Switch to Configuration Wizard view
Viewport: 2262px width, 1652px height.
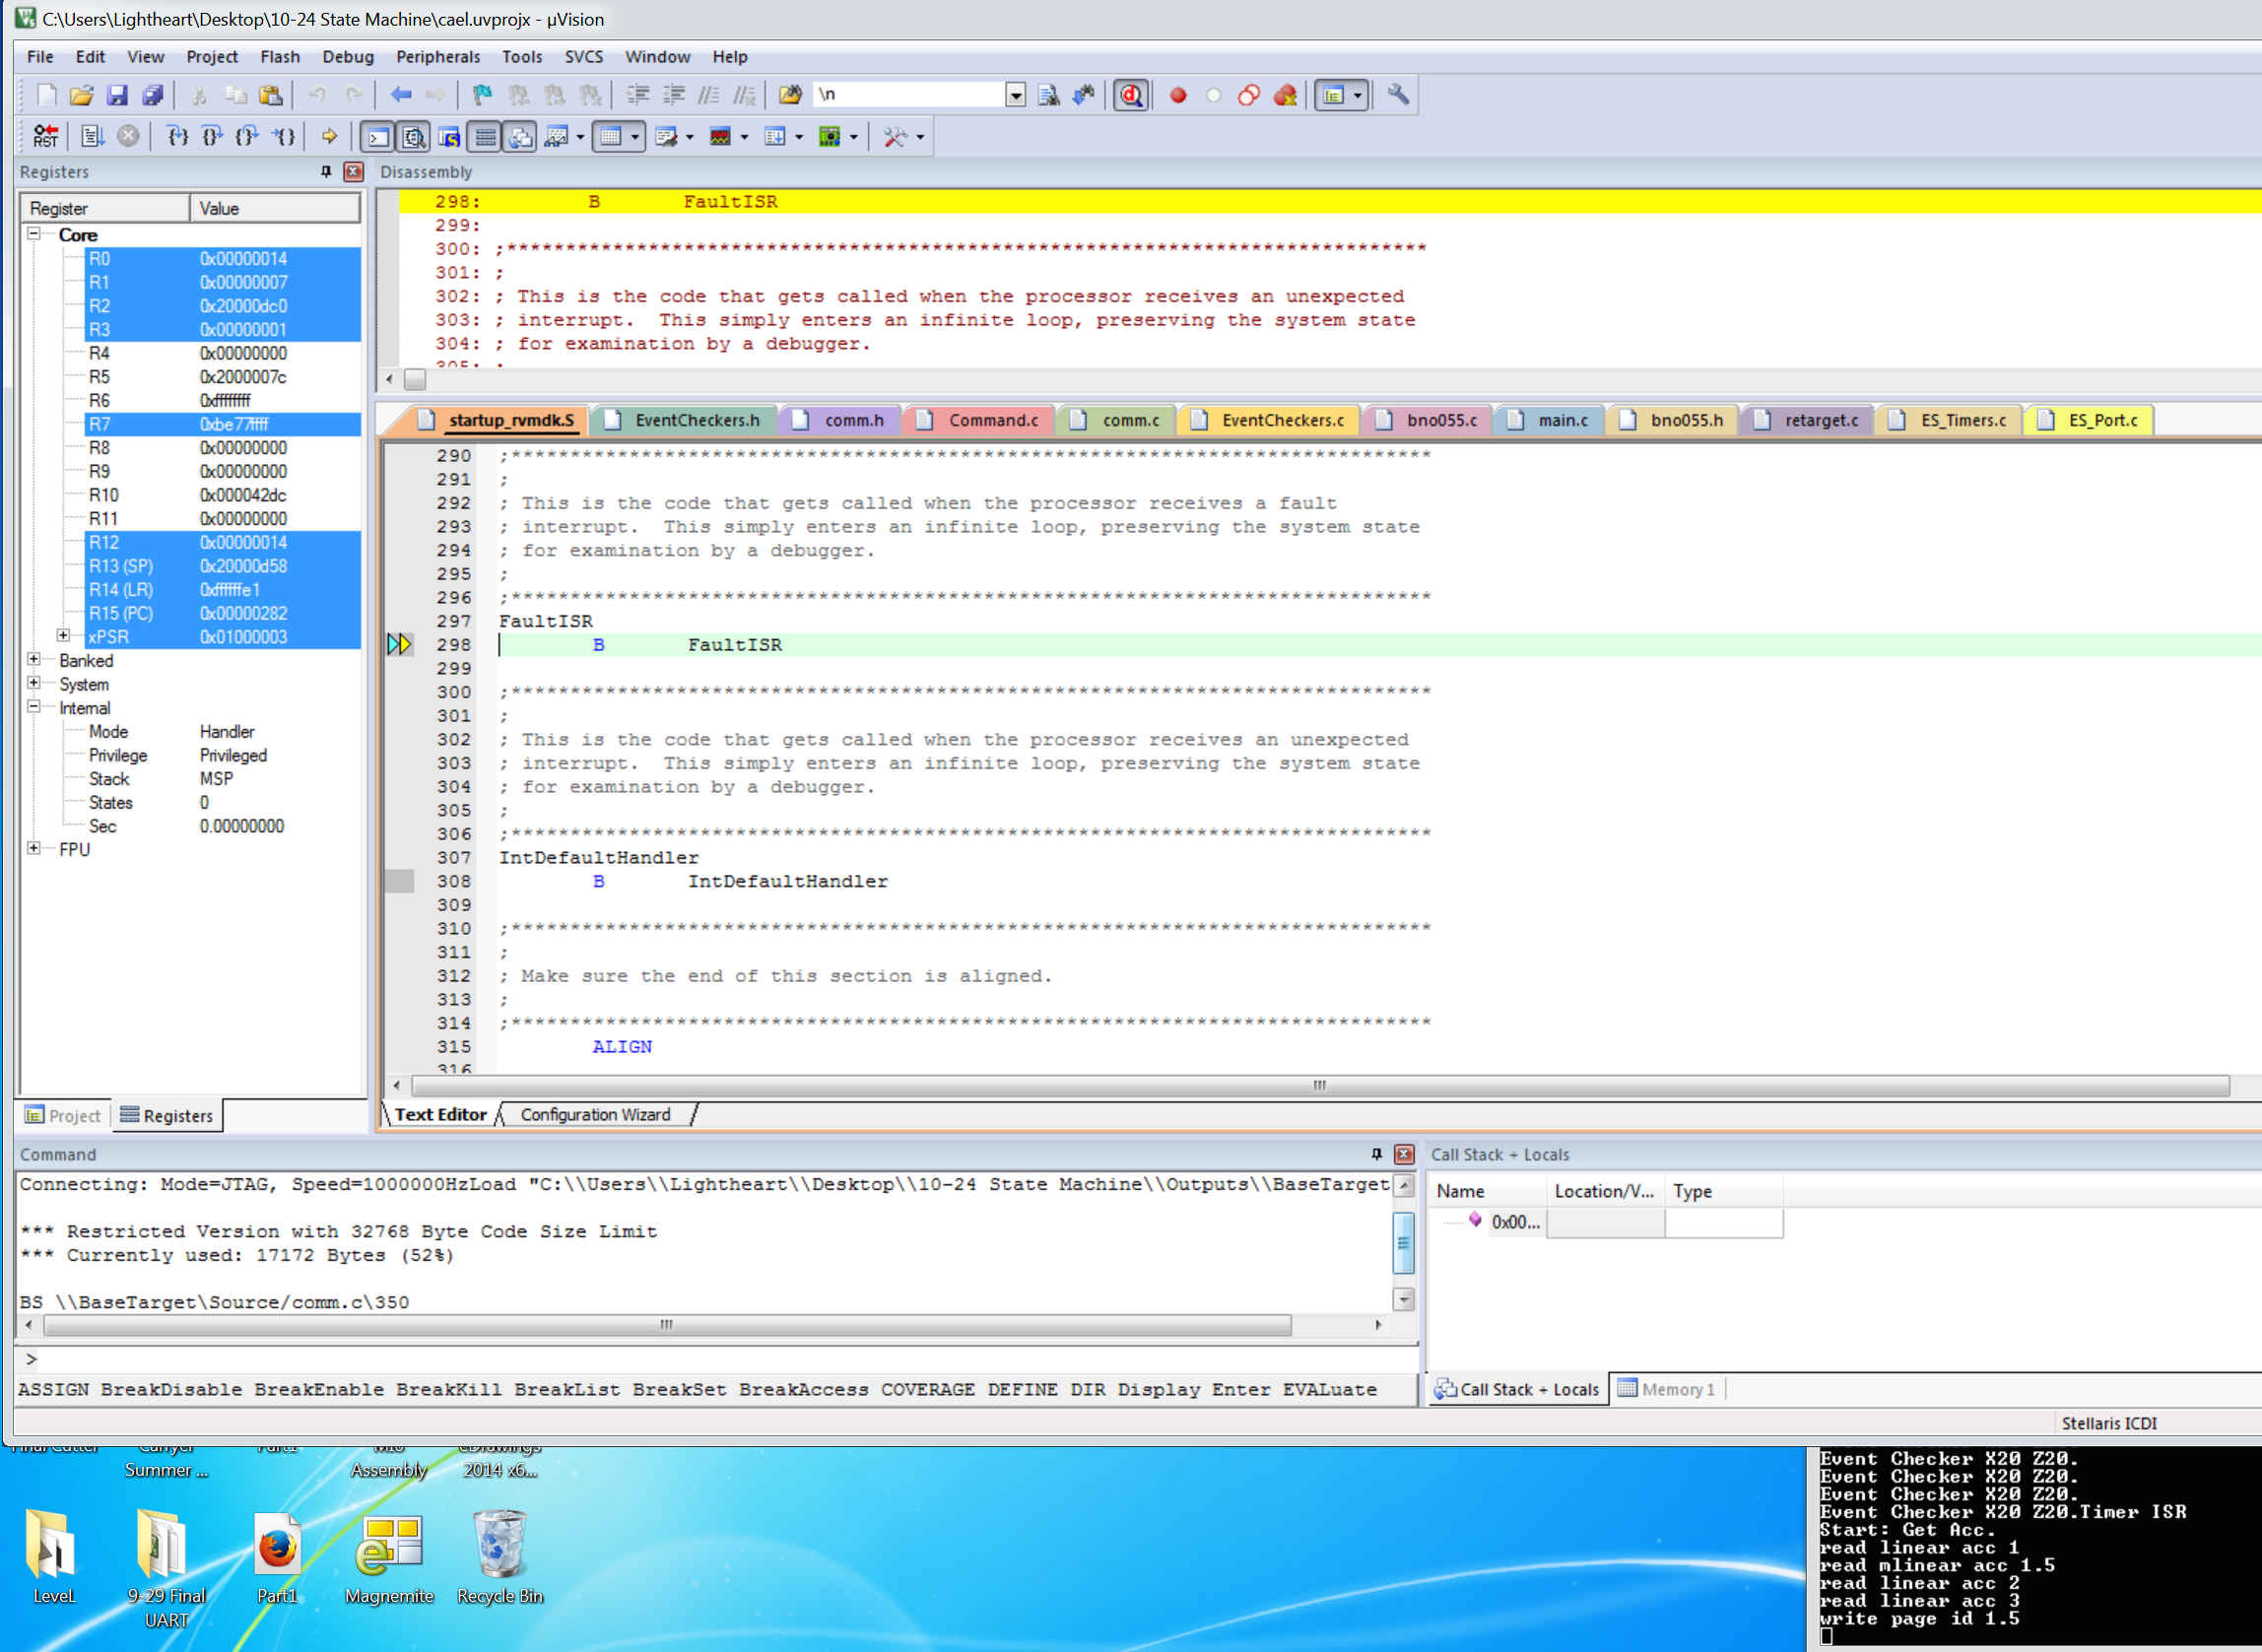point(595,1114)
